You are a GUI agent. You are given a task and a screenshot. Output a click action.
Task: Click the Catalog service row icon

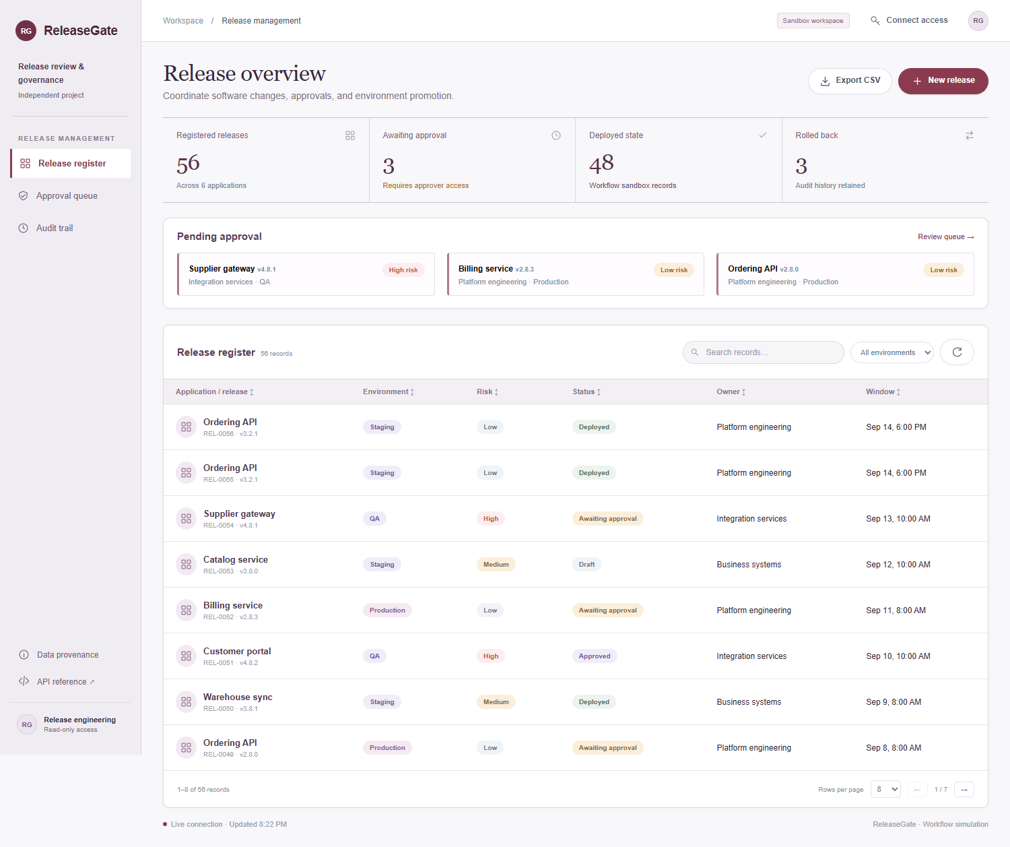point(187,565)
